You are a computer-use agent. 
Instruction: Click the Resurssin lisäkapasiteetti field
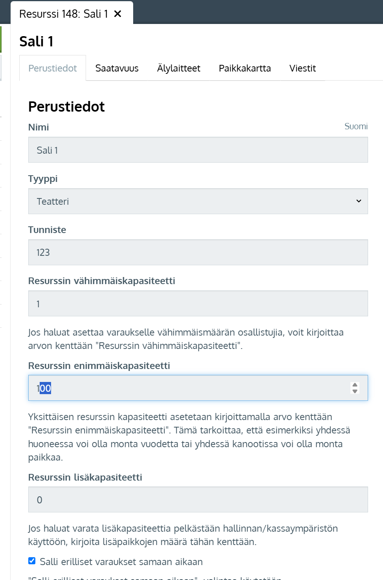pyautogui.click(x=198, y=500)
